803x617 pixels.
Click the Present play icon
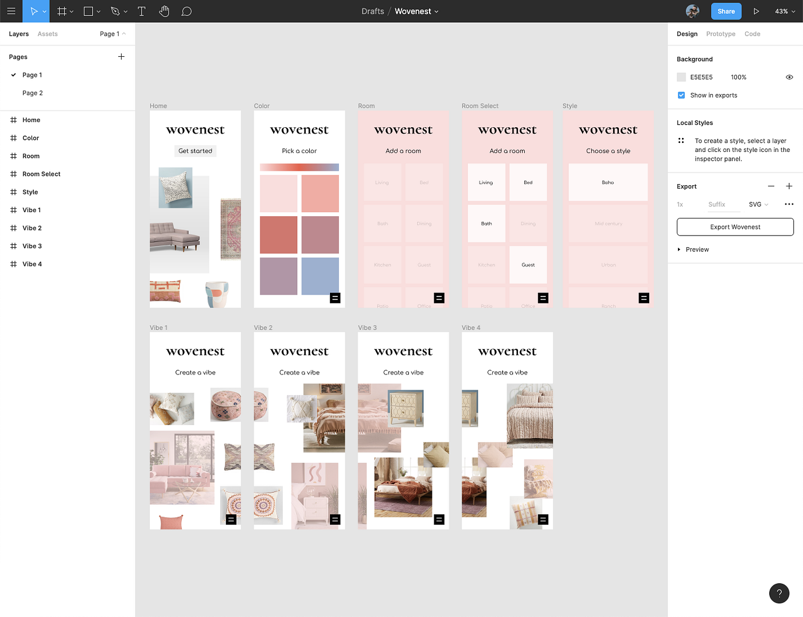click(x=756, y=11)
